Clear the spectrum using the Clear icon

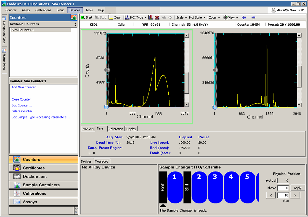pyautogui.click(x=111, y=17)
